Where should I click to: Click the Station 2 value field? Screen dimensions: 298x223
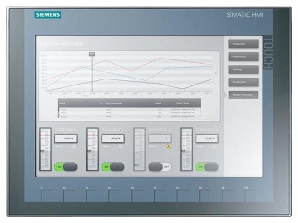tap(113, 138)
